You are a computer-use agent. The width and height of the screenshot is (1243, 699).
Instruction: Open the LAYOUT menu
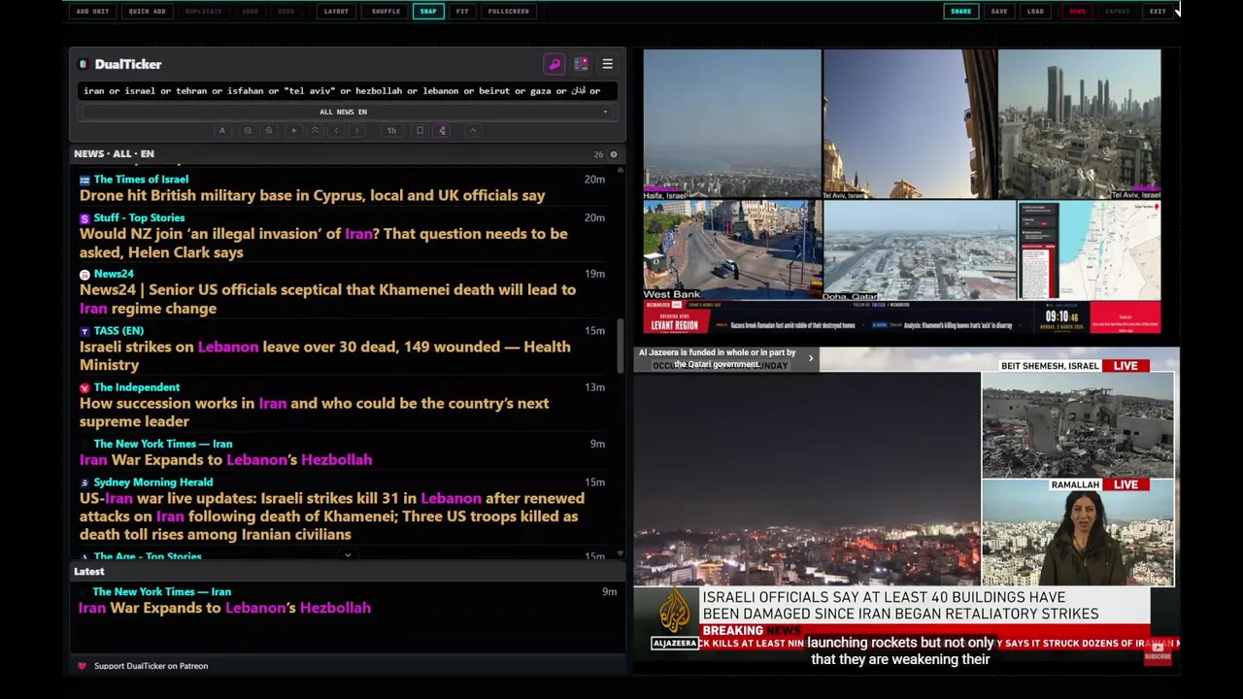click(x=336, y=12)
